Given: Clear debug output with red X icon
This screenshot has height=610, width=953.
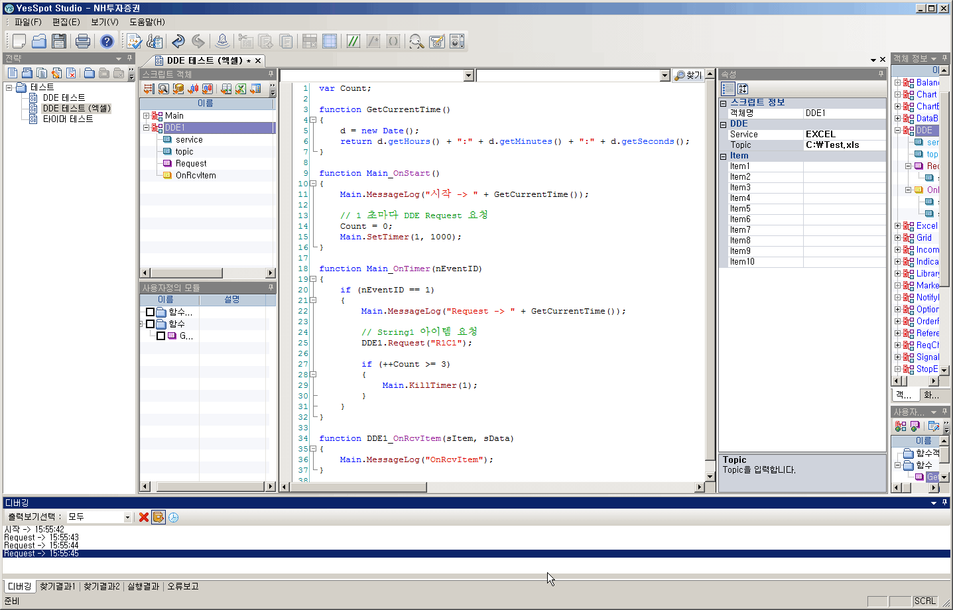Looking at the screenshot, I should point(144,517).
